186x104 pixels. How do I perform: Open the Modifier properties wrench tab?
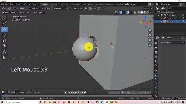point(156,75)
